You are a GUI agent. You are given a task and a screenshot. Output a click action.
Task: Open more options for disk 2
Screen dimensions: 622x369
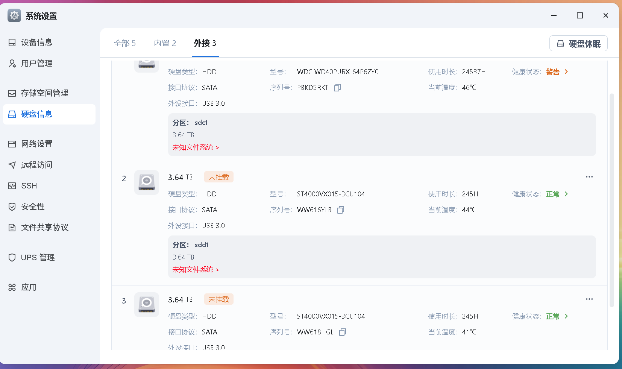pos(589,177)
